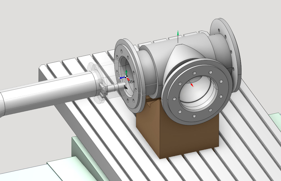Click the G54 work offset label
This screenshot has width=281, height=181.
point(131,82)
